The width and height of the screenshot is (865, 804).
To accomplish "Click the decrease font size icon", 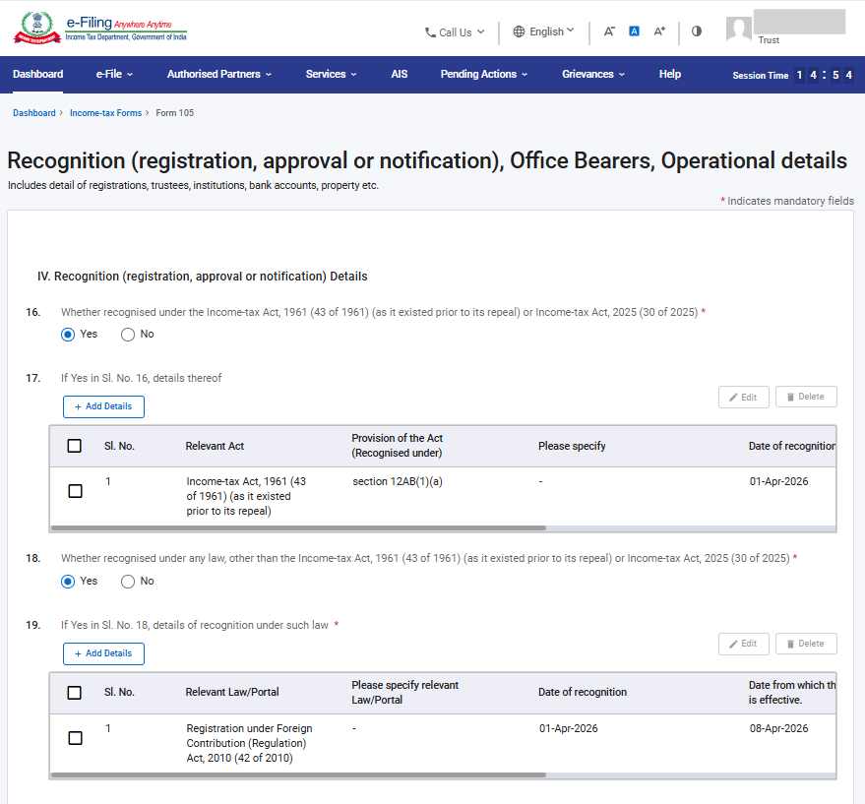I will tap(609, 31).
